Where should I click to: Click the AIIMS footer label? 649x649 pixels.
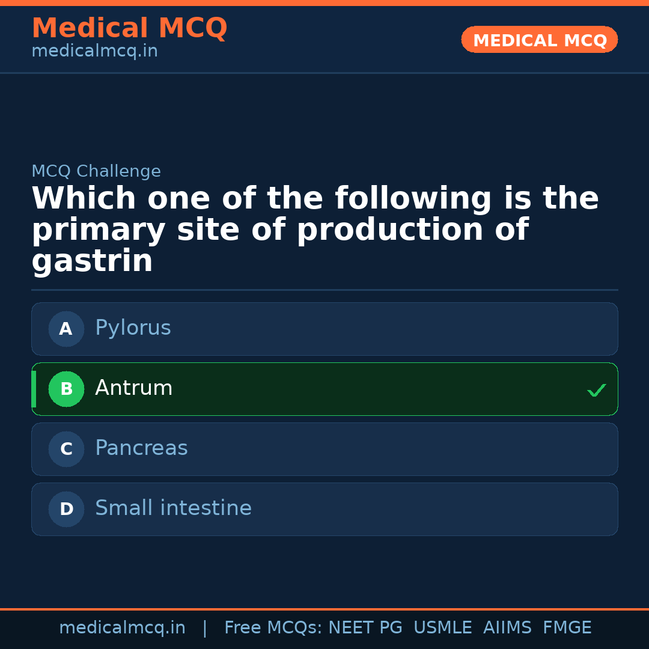[508, 627]
